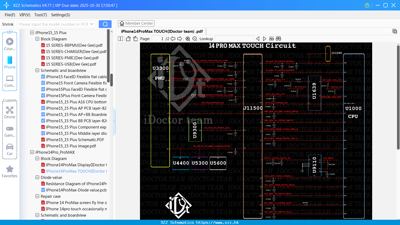Click the blue search button
The image size is (400, 225).
[x=105, y=24]
